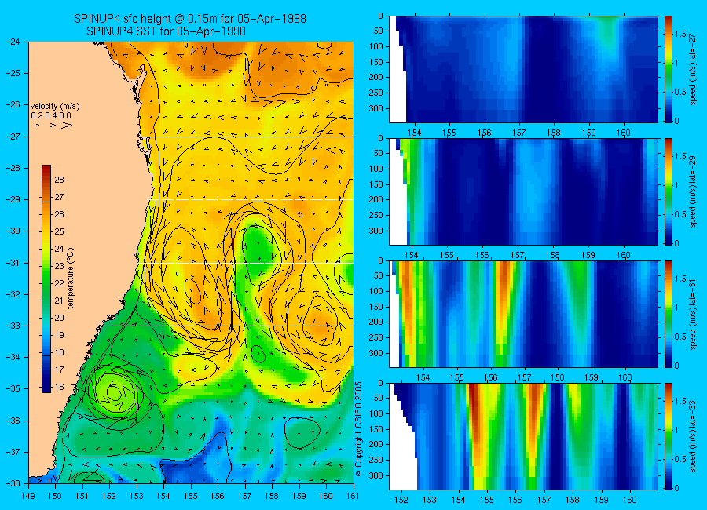This screenshot has width=707, height=510.
Task: Click the 'speed (m/s) lat=-33' label
Action: coord(694,436)
